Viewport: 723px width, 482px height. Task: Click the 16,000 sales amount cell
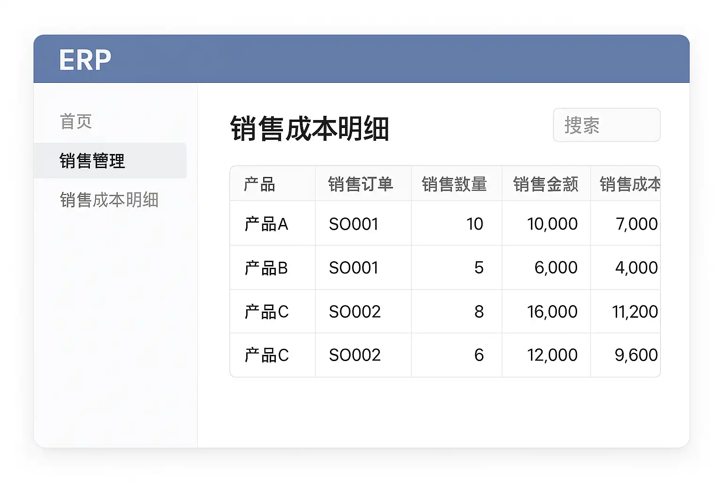tap(552, 312)
